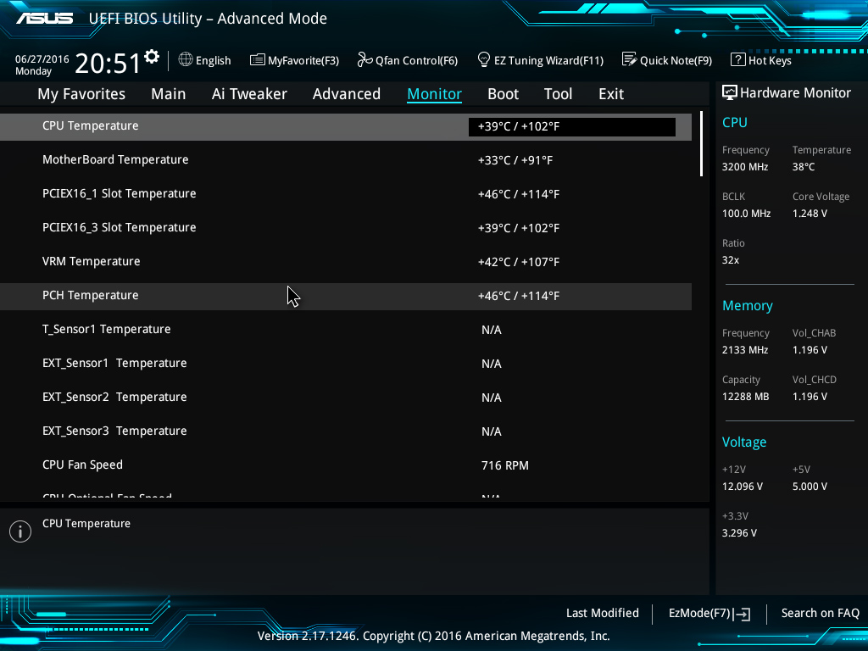The width and height of the screenshot is (868, 651).
Task: Select the EXT_Sensor1 Temperature row
Action: pyautogui.click(x=346, y=363)
